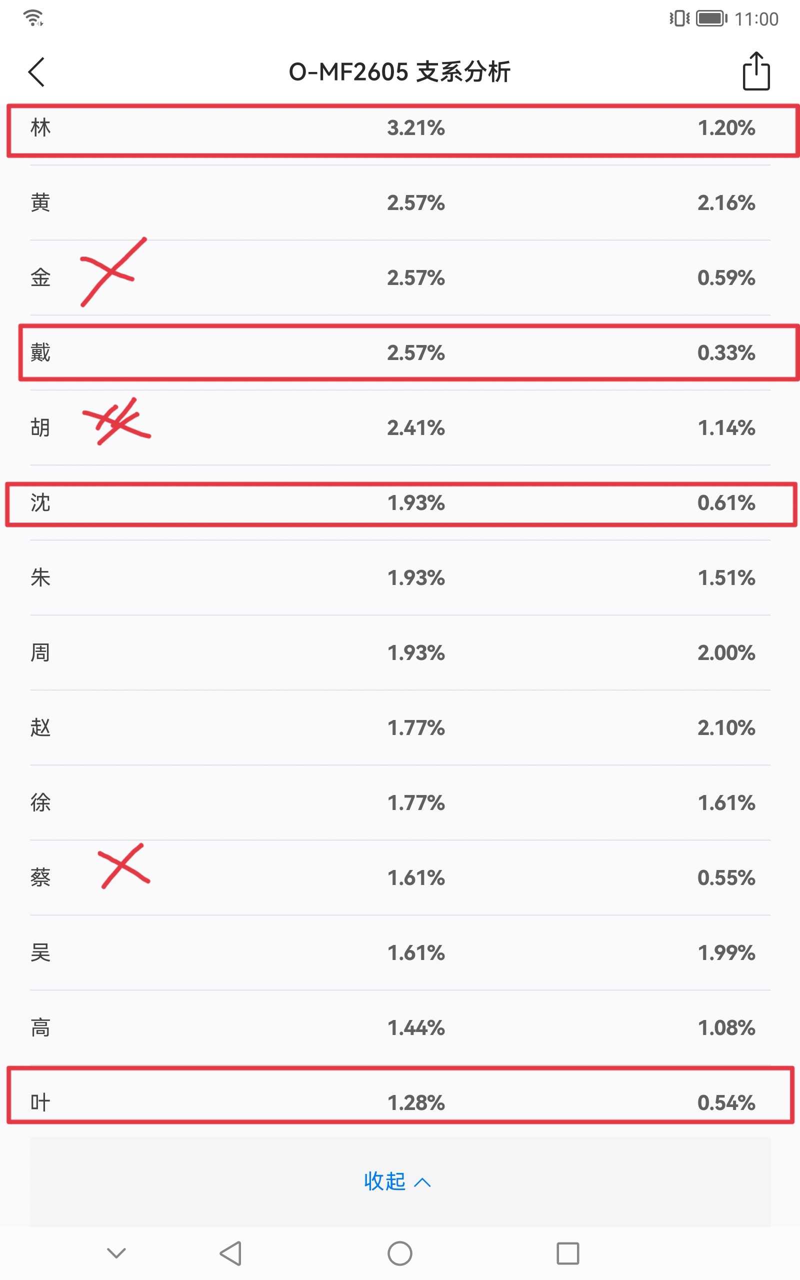Open the share icon in header
The image size is (800, 1280).
point(756,71)
